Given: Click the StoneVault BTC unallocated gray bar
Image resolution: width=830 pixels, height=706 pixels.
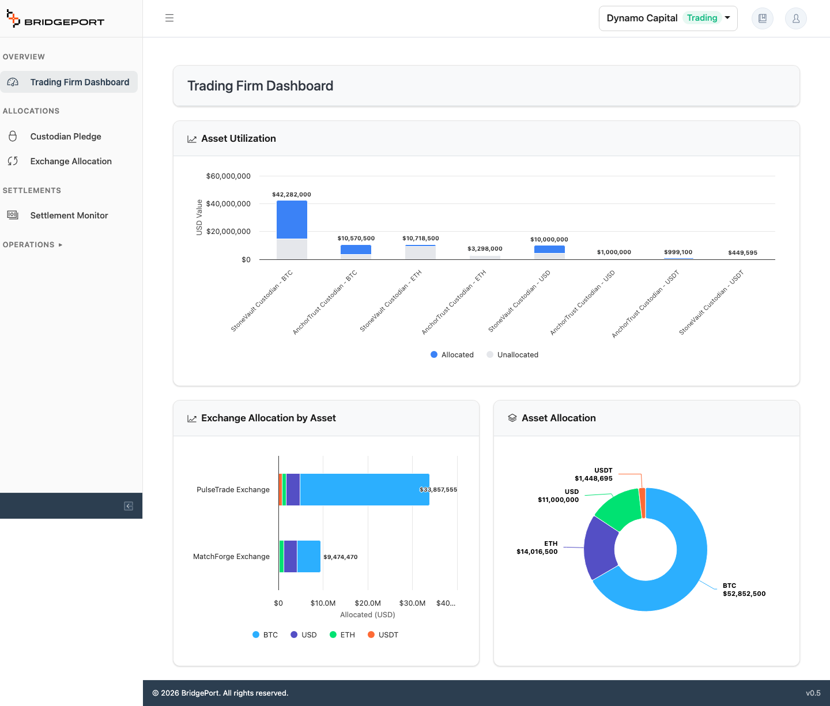Looking at the screenshot, I should (x=292, y=249).
